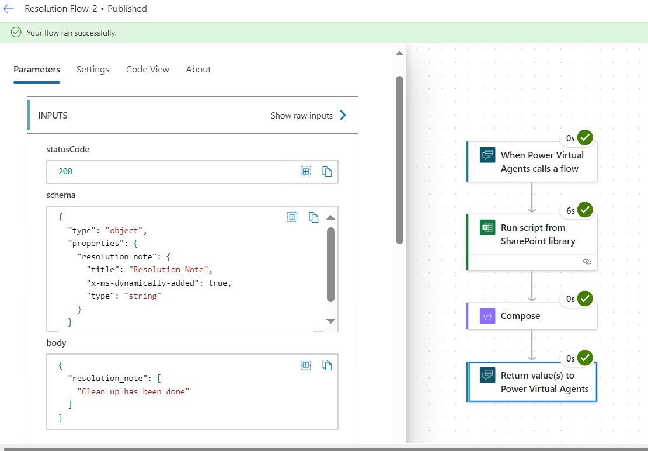
Task: Copy the schema JSON content
Action: [313, 217]
